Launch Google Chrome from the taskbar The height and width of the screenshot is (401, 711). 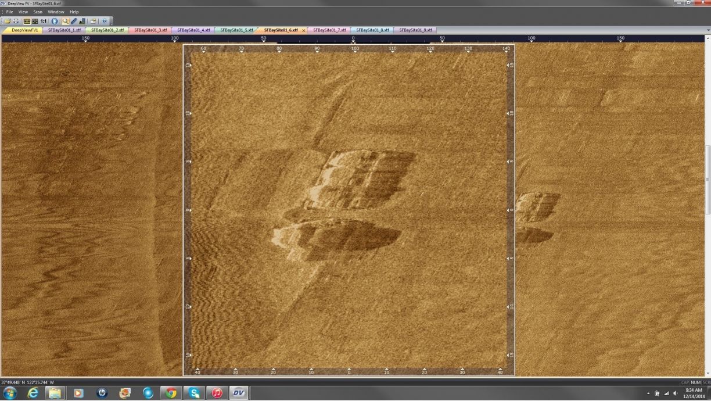(171, 393)
